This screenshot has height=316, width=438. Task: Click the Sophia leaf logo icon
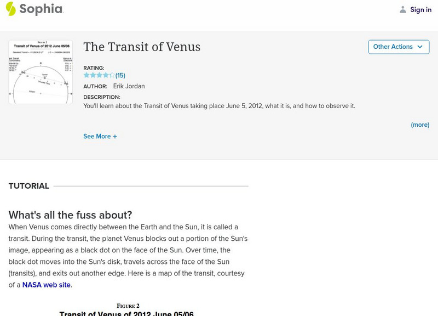[9, 9]
